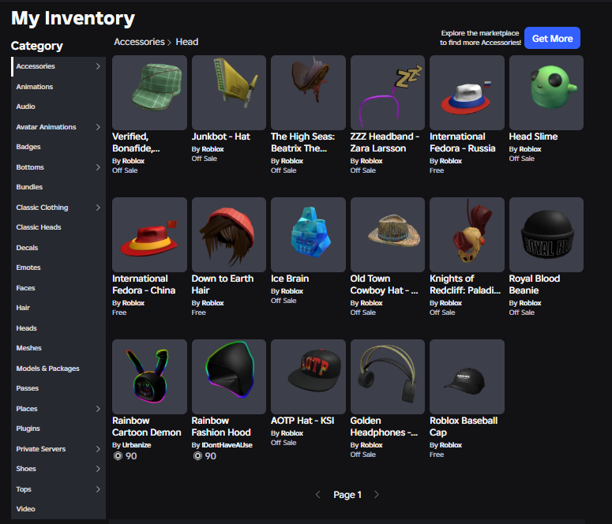Screen dimensions: 612x524
Task: Open Royal Blood Beanie title link
Action: (535, 284)
